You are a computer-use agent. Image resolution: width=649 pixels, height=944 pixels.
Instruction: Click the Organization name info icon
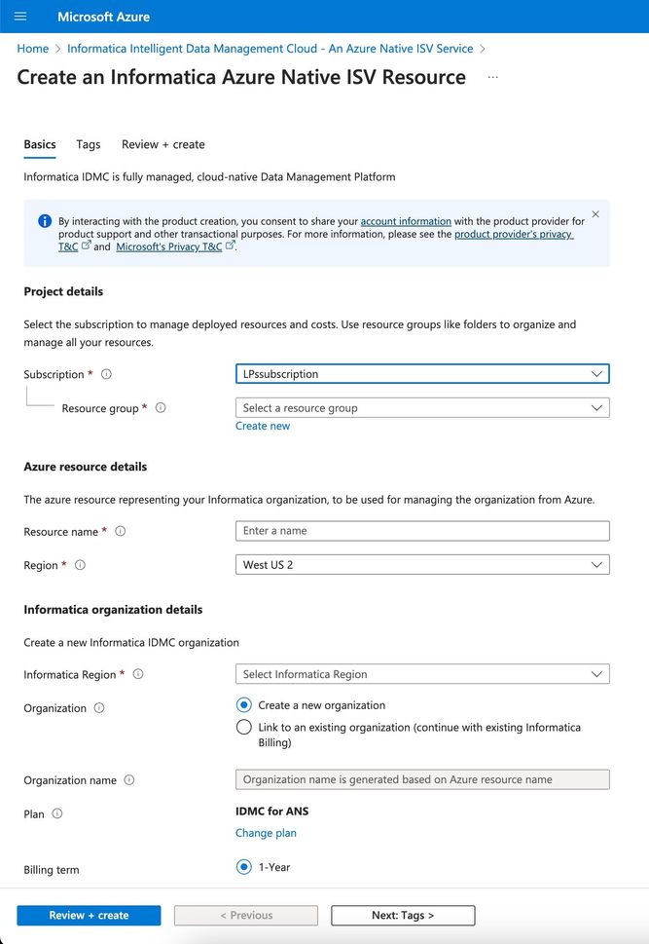pyautogui.click(x=129, y=779)
